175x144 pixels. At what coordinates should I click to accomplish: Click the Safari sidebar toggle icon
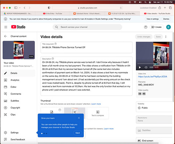click(16, 8)
